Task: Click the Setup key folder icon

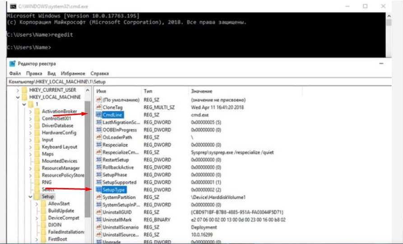Action: pos(37,197)
